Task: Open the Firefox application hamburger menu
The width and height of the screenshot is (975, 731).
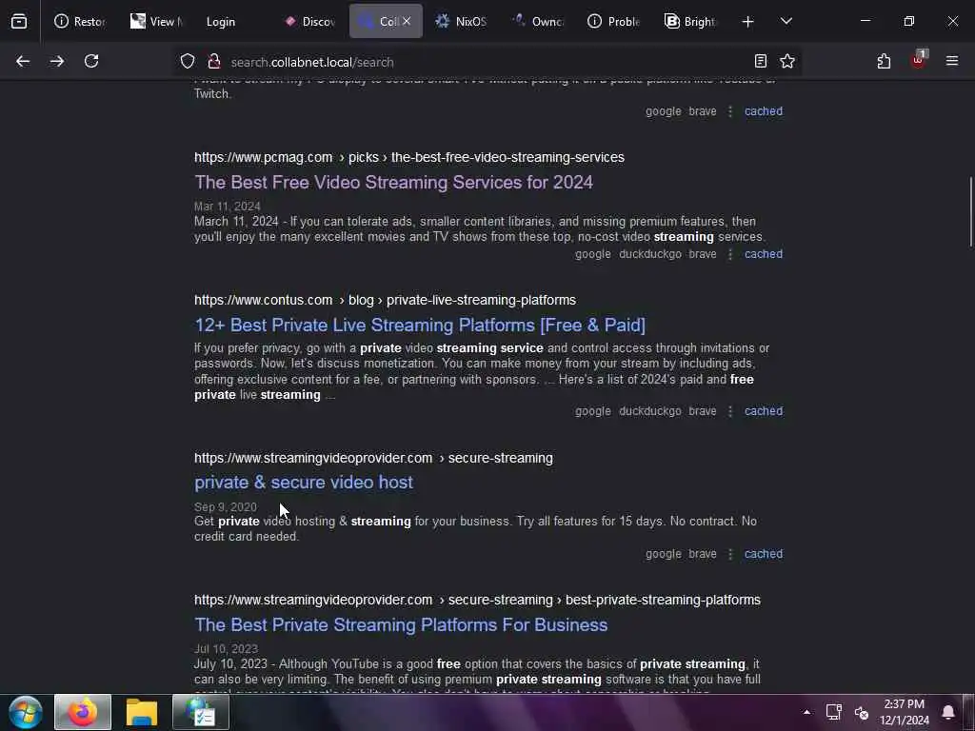Action: (952, 61)
